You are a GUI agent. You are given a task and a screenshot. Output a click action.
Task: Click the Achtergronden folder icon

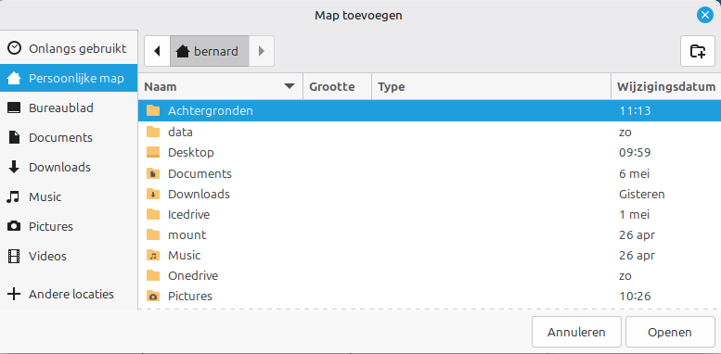click(153, 110)
